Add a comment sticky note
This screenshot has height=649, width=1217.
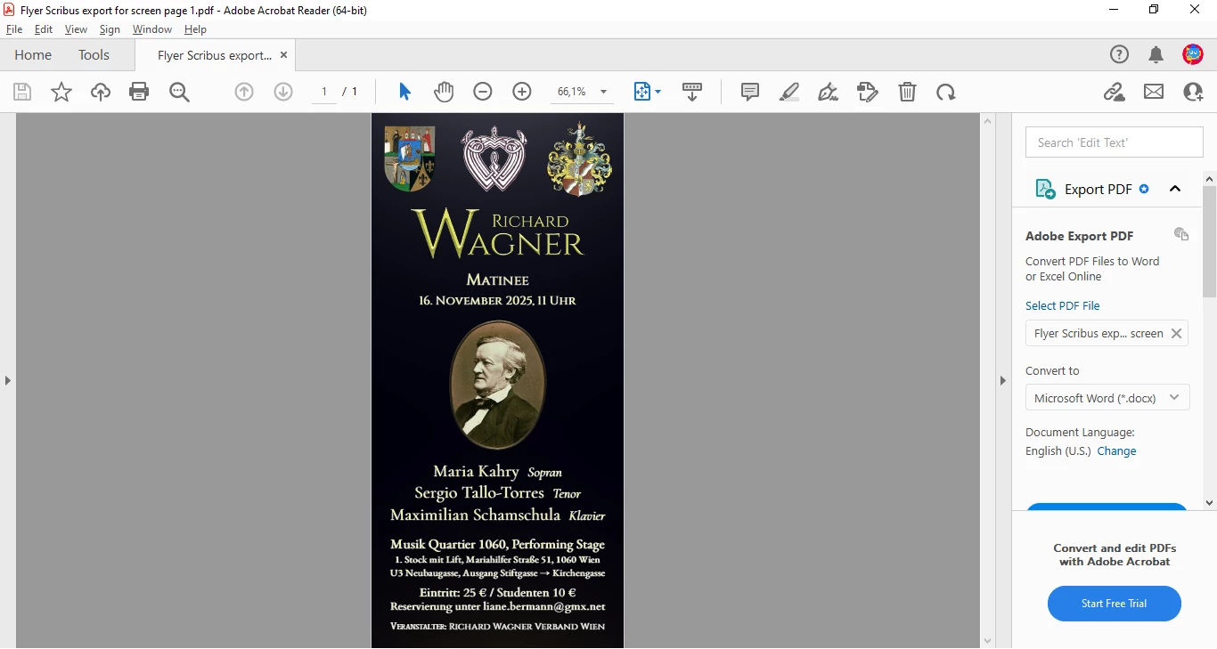[750, 92]
